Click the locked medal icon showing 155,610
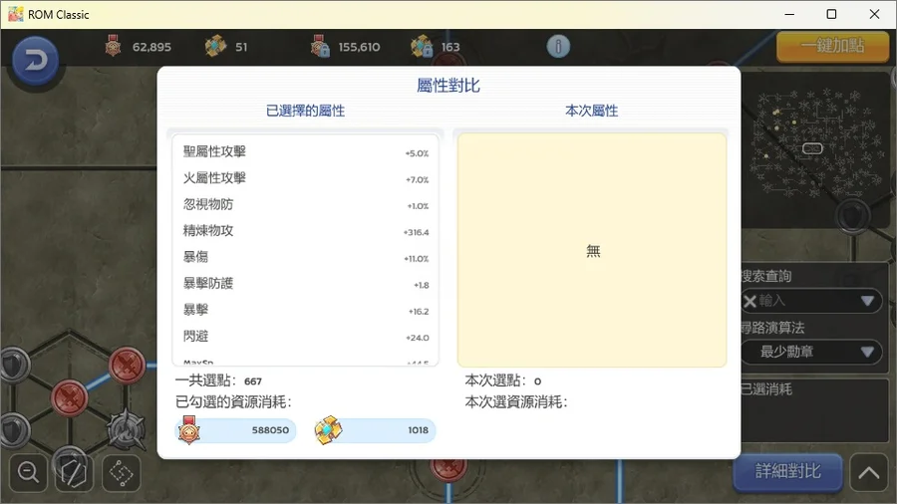Viewport: 897px width, 504px height. pos(320,47)
